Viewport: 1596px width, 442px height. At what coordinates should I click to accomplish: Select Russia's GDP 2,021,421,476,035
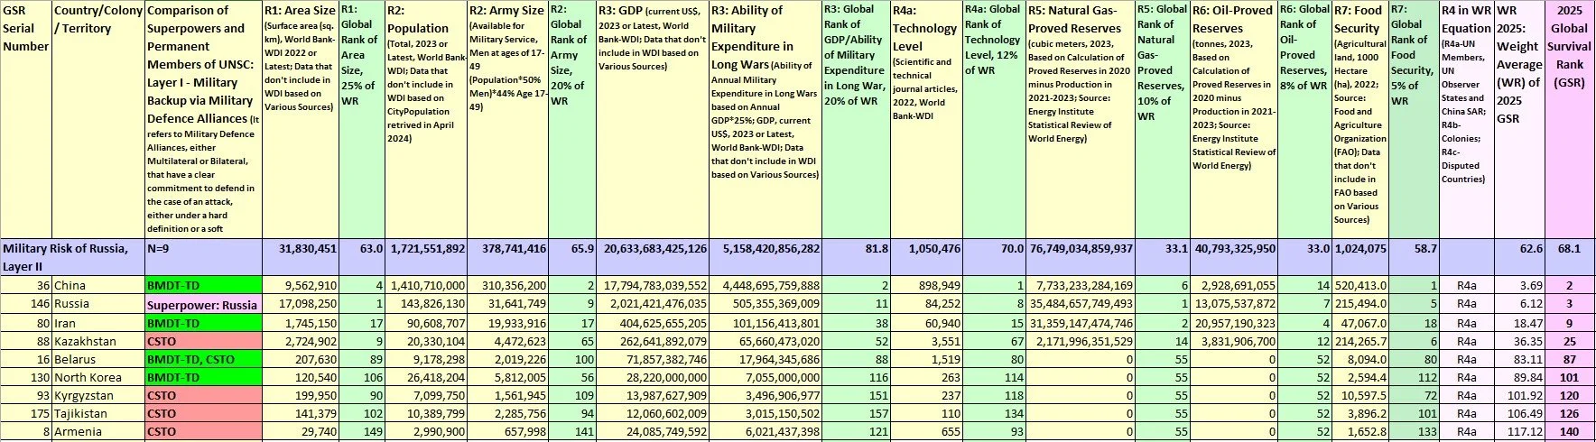(652, 305)
